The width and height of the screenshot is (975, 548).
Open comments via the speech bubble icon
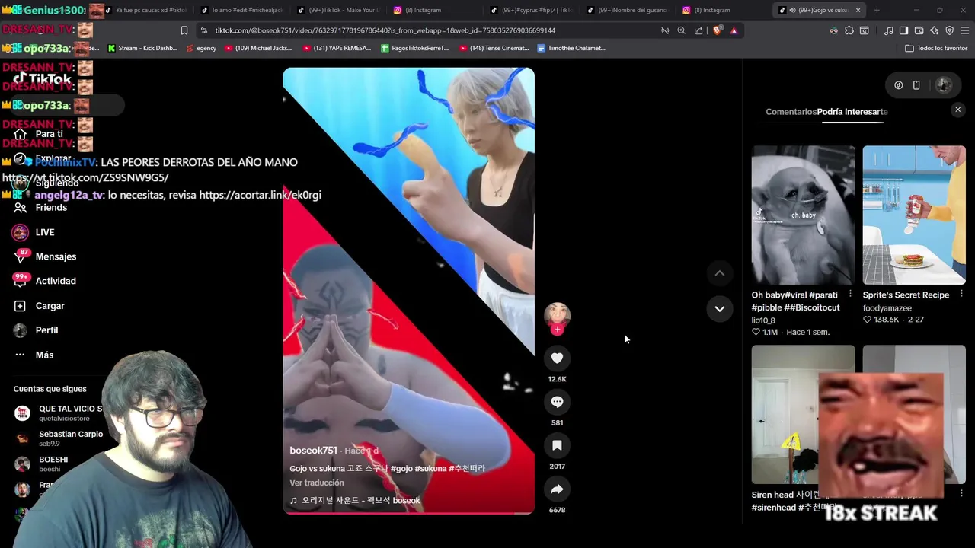point(557,402)
